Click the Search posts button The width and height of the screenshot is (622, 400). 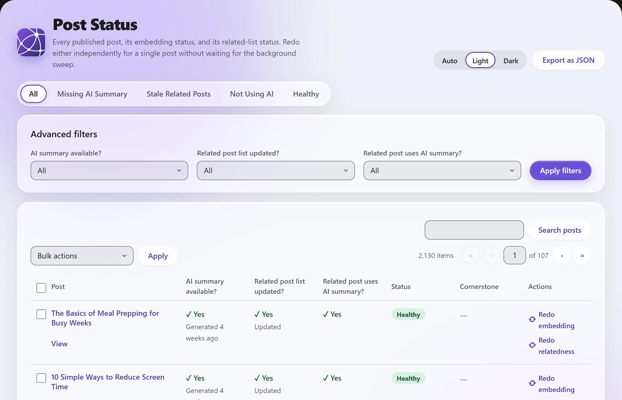coord(560,230)
